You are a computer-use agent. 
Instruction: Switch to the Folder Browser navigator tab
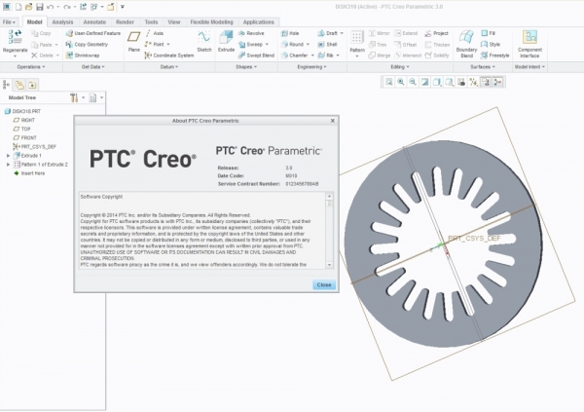point(19,85)
